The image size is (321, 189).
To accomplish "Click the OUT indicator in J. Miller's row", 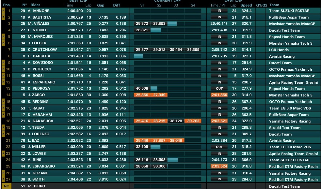I will click(219, 147).
